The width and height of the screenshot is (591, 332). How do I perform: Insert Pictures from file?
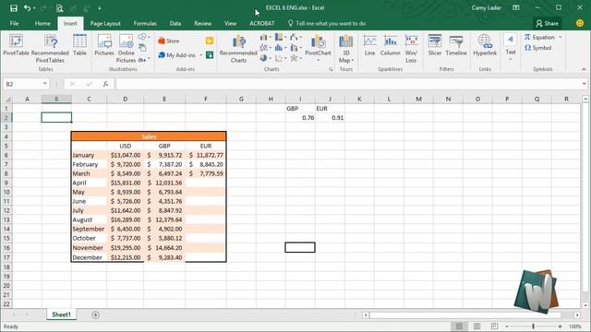104,45
